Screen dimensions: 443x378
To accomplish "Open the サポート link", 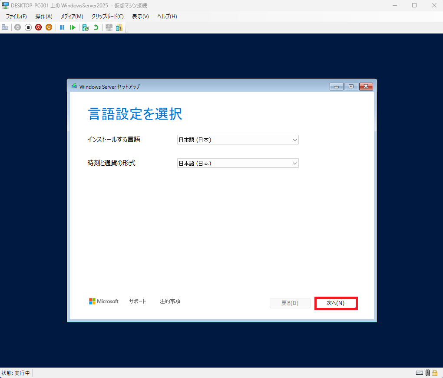I will coord(138,301).
